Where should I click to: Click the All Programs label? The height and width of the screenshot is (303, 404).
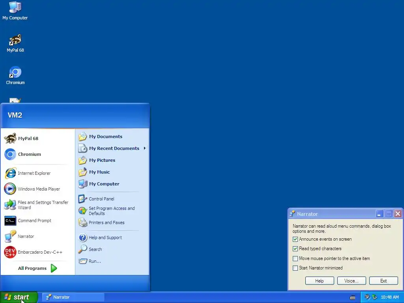click(32, 268)
